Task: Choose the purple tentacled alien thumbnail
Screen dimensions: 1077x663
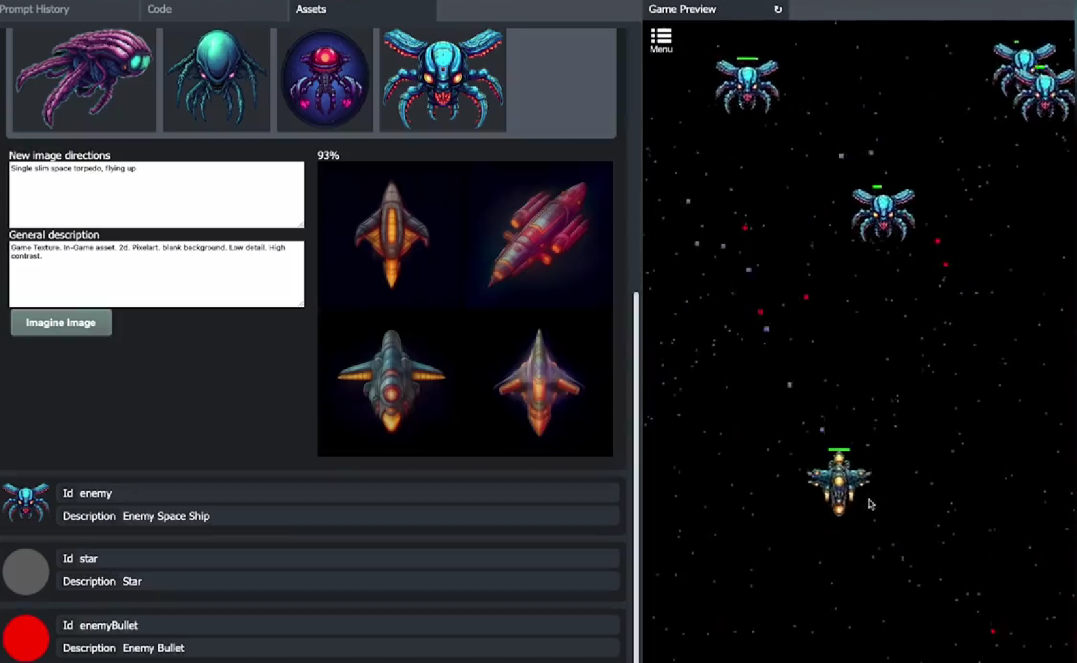Action: 84,79
